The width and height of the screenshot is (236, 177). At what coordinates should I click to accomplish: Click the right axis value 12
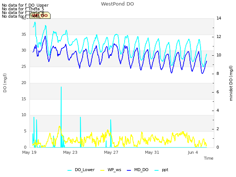coord(219,37)
